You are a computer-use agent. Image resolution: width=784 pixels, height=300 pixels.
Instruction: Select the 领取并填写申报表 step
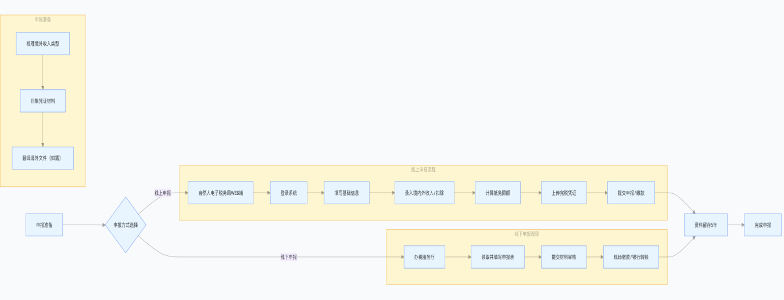pyautogui.click(x=497, y=256)
